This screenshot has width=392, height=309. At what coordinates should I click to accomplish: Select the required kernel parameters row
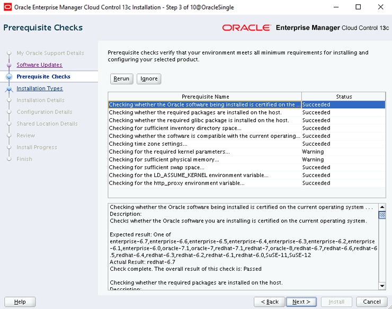[247, 152]
